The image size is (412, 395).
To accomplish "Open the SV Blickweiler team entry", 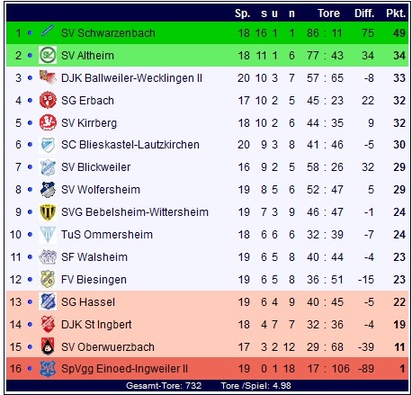I will point(95,167).
